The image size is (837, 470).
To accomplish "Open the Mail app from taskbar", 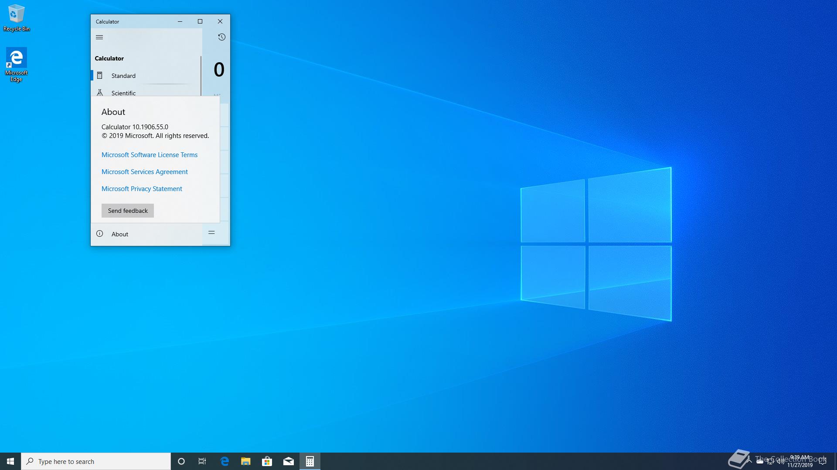I will [x=289, y=461].
